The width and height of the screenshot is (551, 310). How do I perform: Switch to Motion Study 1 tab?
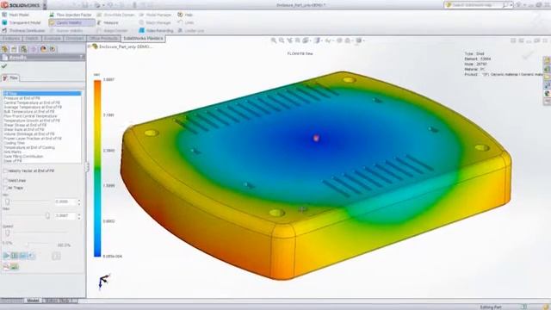coord(59,301)
